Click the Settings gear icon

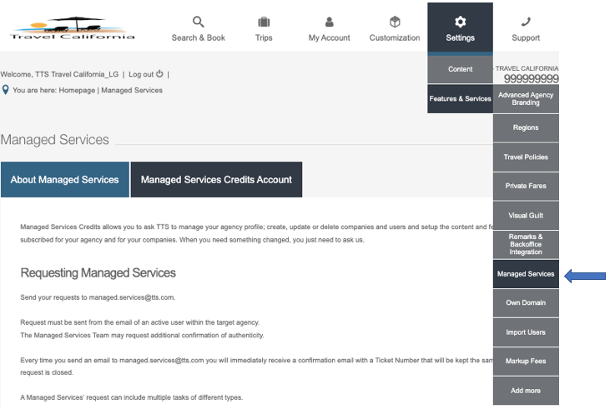coord(460,22)
